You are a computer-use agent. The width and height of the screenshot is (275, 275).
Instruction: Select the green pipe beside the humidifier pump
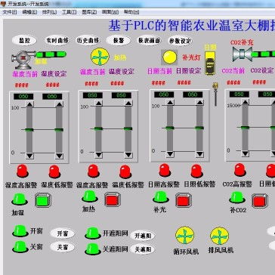51,54
